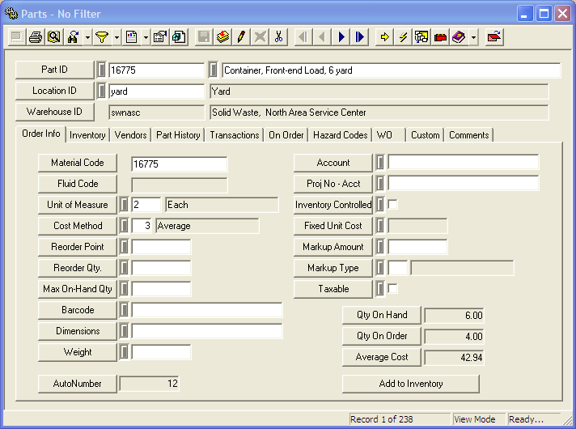This screenshot has height=429, width=576.
Task: Switch to the Inventory tab
Action: (x=87, y=135)
